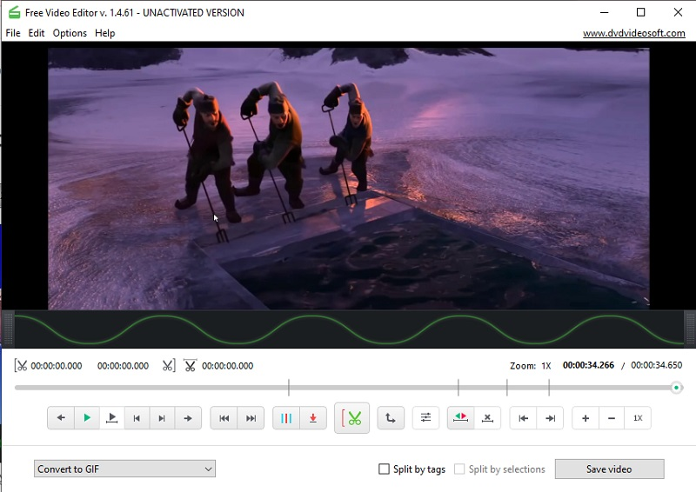Open the sliders settings icon

point(425,418)
